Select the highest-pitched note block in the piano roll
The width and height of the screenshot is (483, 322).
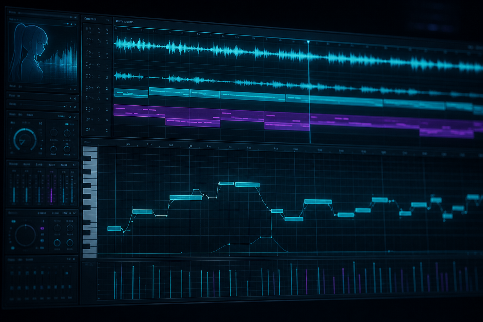click(x=226, y=183)
